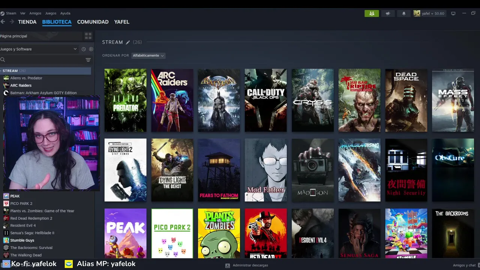Viewport: 480px width, 270px height.
Task: Click the back navigation arrow
Action: (3, 22)
